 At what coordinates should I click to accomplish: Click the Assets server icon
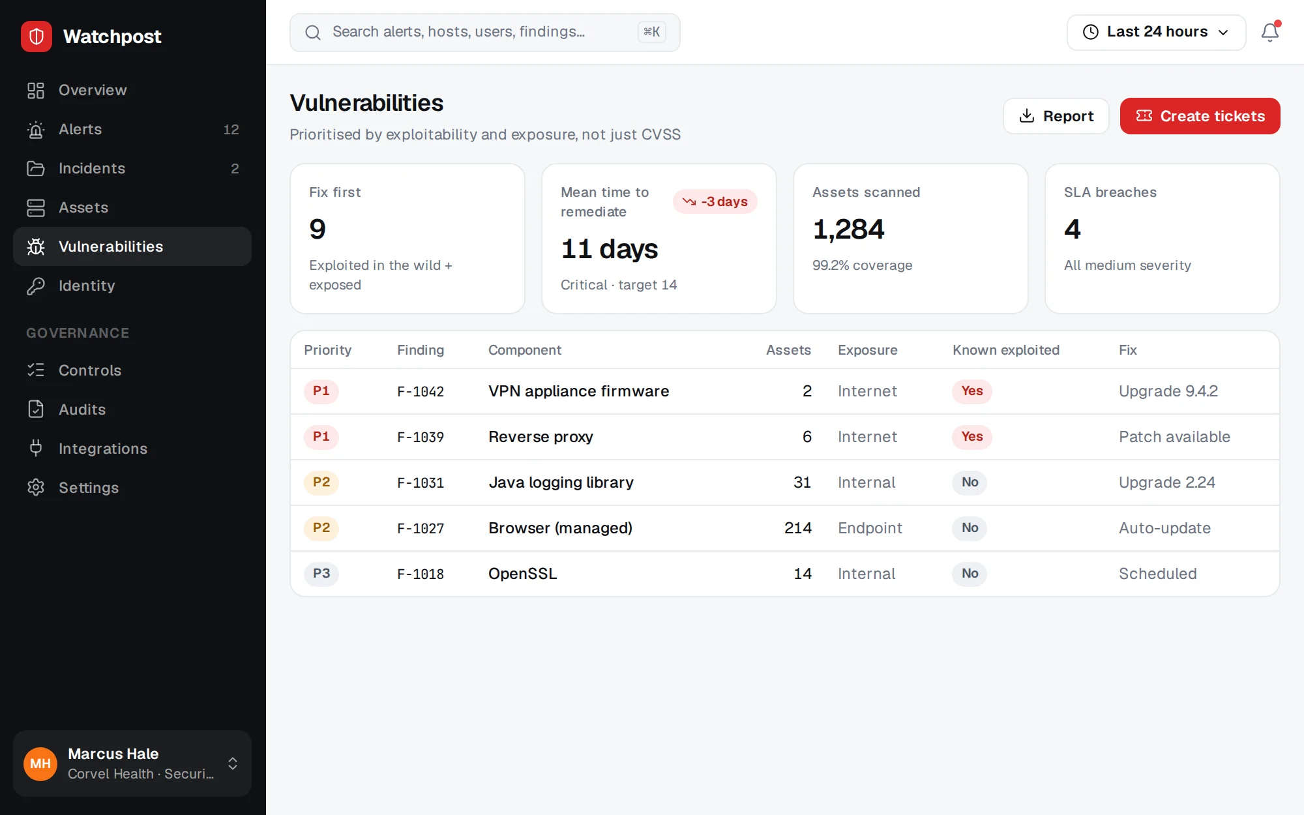[x=36, y=207]
